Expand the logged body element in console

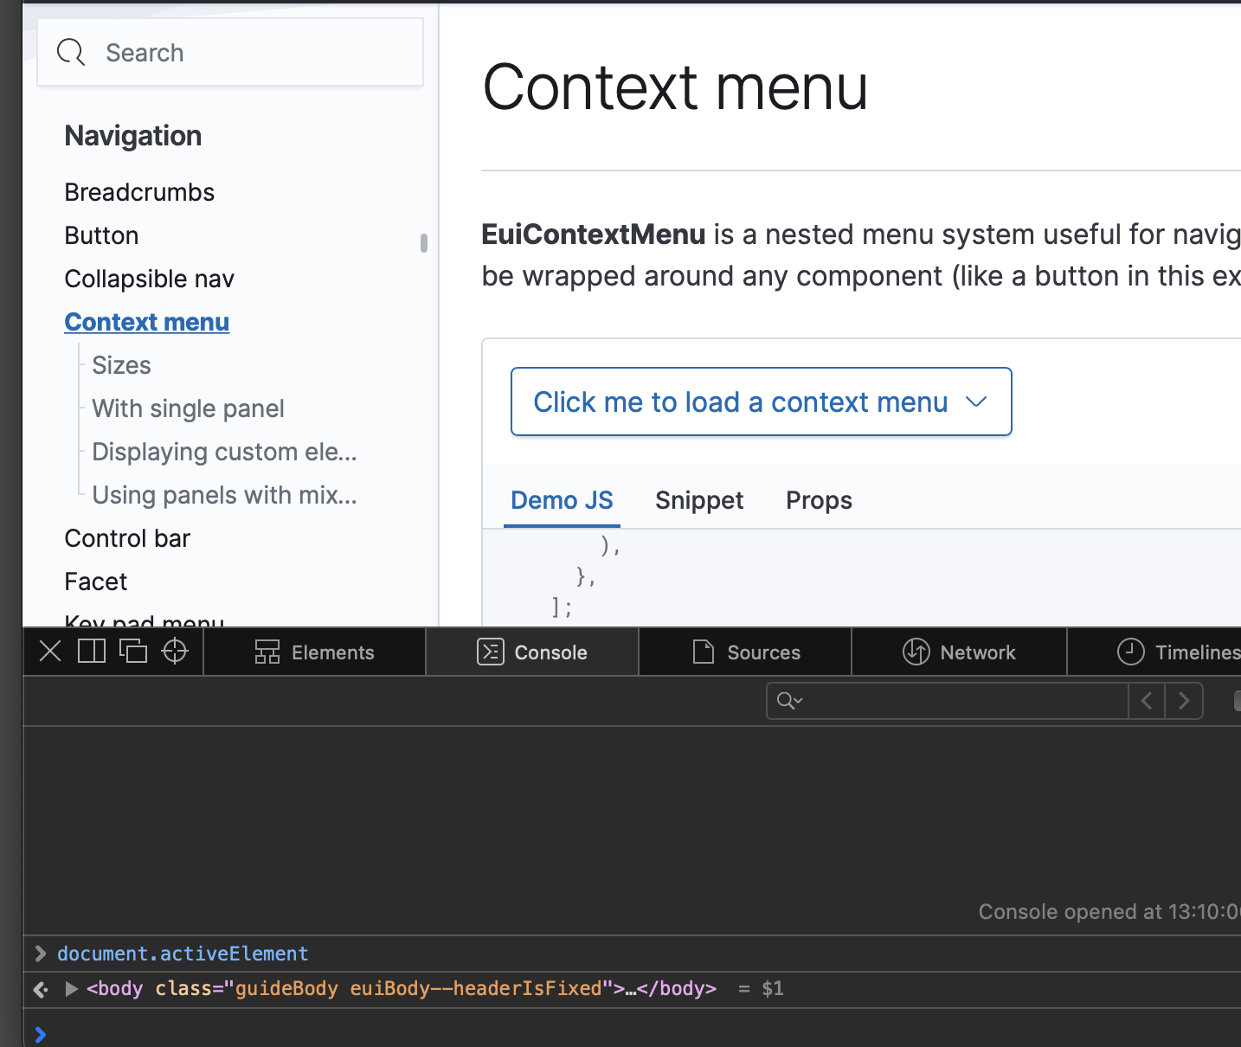(x=71, y=989)
